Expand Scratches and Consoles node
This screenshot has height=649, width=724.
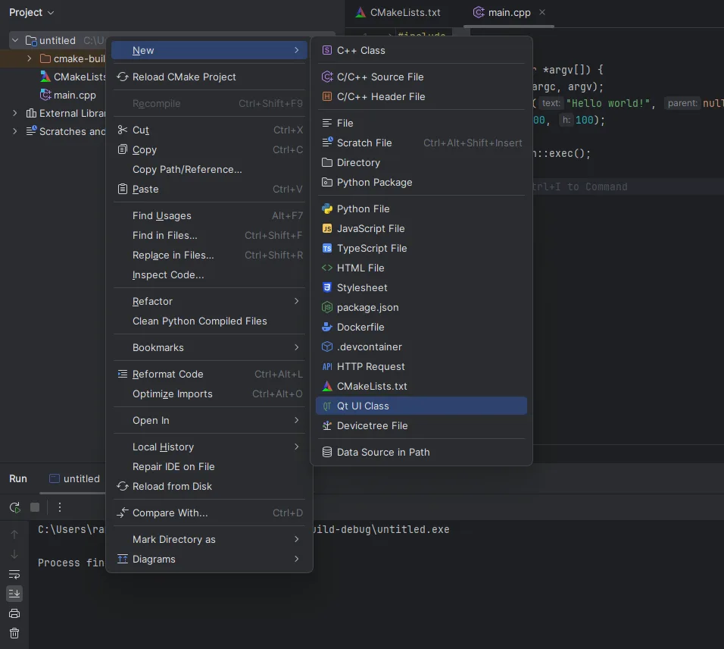point(15,131)
